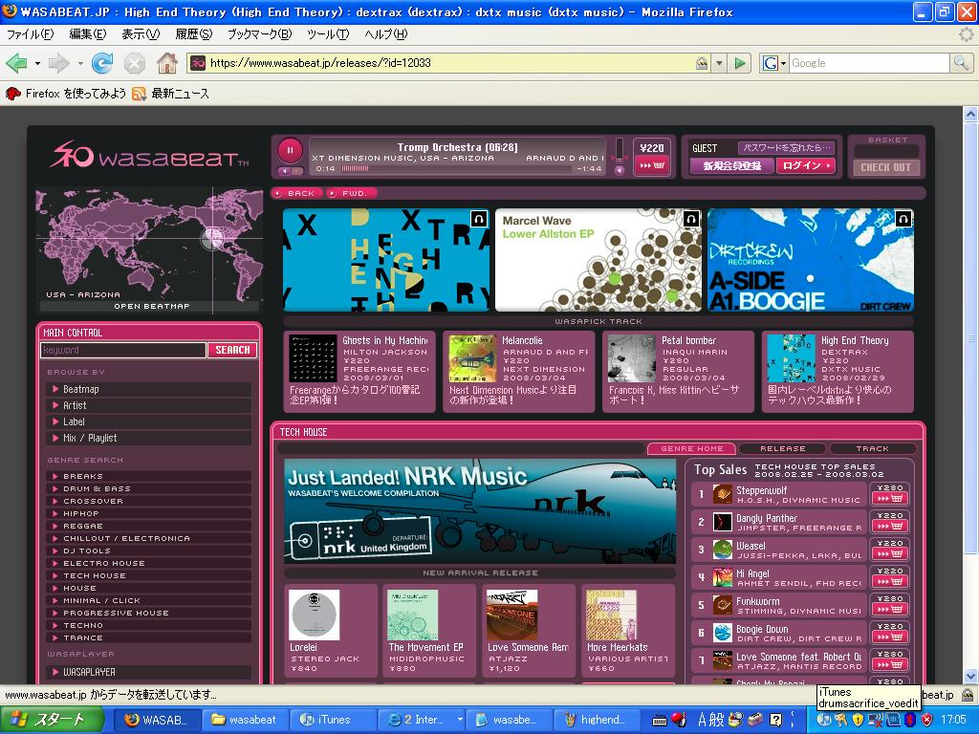Click the SEARCH button

click(232, 350)
